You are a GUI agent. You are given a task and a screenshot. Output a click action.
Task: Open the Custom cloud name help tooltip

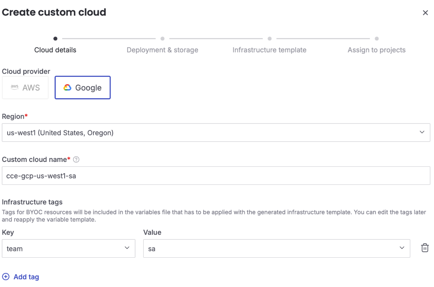[x=76, y=159]
